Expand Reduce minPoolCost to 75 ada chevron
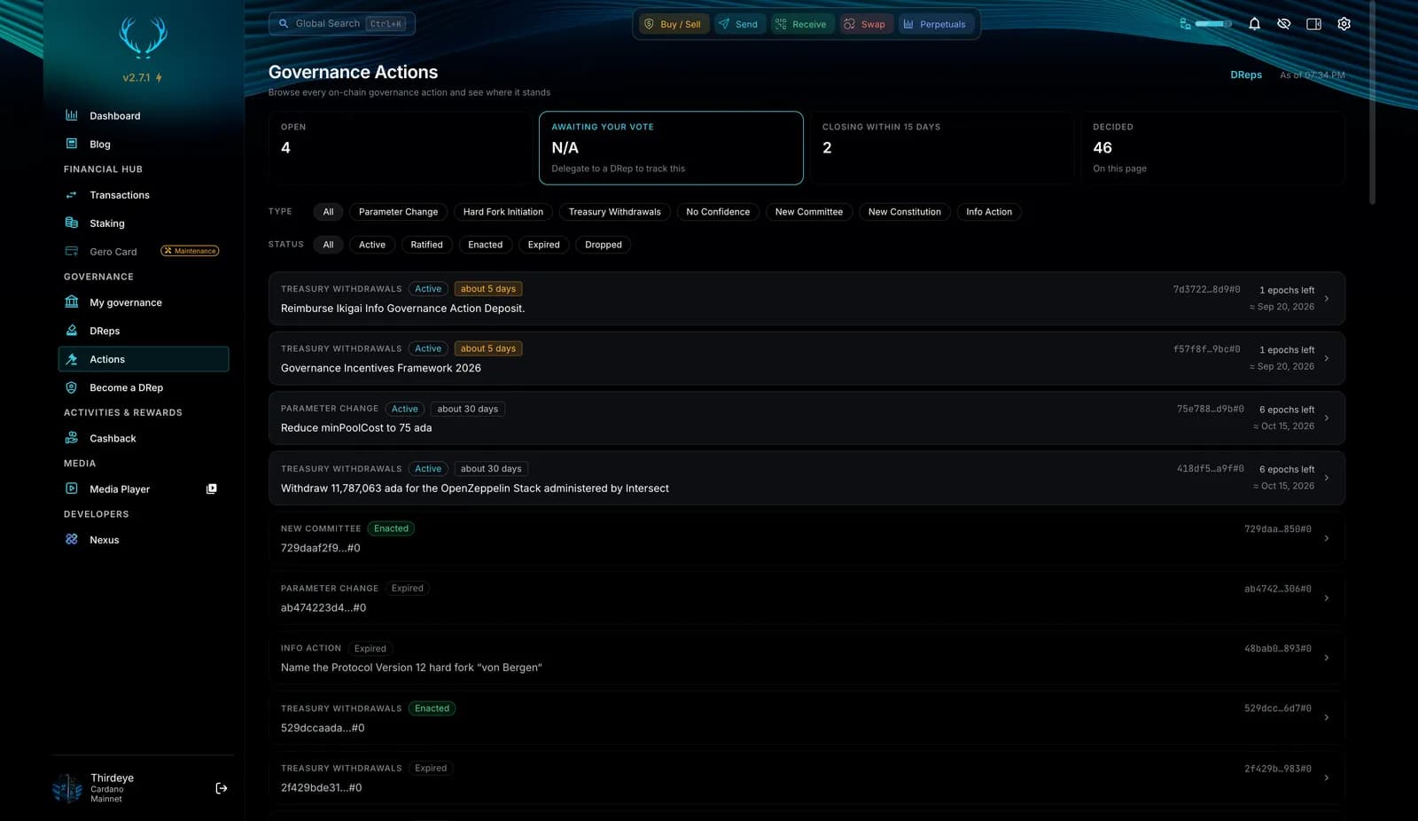The height and width of the screenshot is (821, 1418). [x=1327, y=418]
